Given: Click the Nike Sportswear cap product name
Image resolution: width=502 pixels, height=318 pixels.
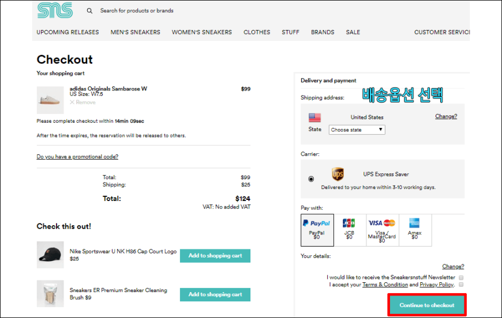Looking at the screenshot, I should pos(123,252).
